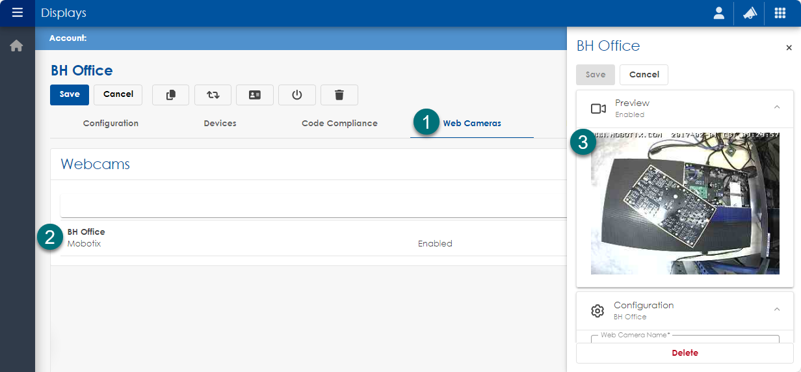Click the blue Save button
Viewport: 801px width, 372px height.
point(70,94)
